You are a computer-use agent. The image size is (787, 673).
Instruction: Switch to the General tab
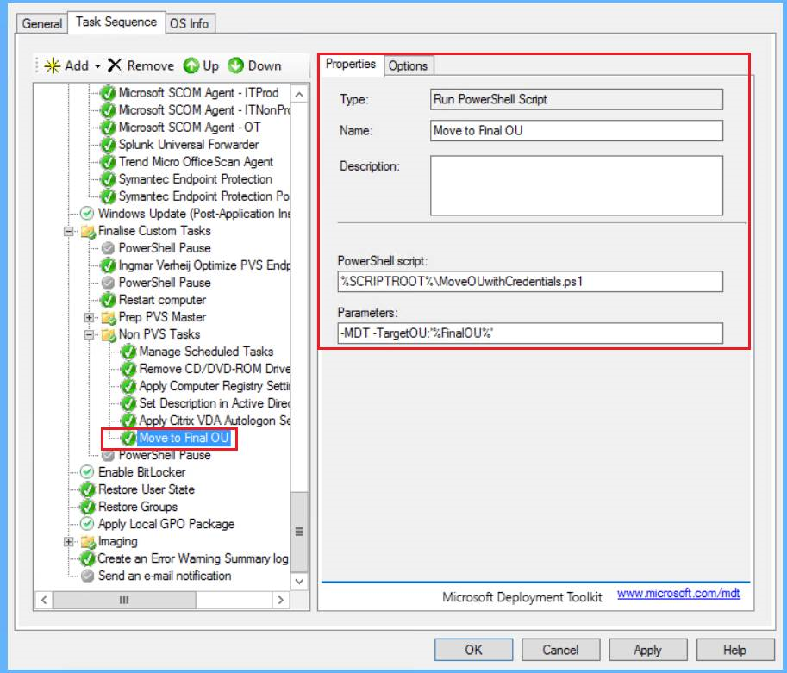tap(43, 23)
